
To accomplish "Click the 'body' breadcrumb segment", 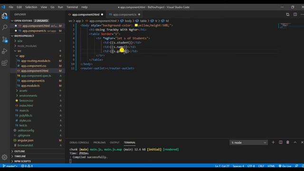I will coord(128,21).
